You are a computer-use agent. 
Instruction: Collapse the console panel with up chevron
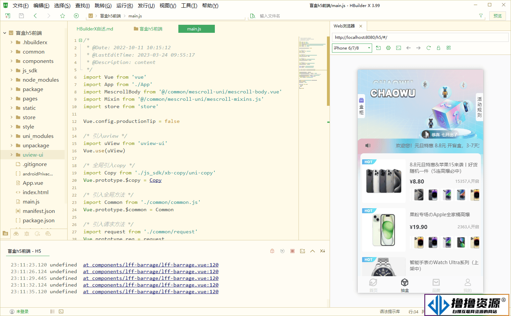[x=313, y=251]
